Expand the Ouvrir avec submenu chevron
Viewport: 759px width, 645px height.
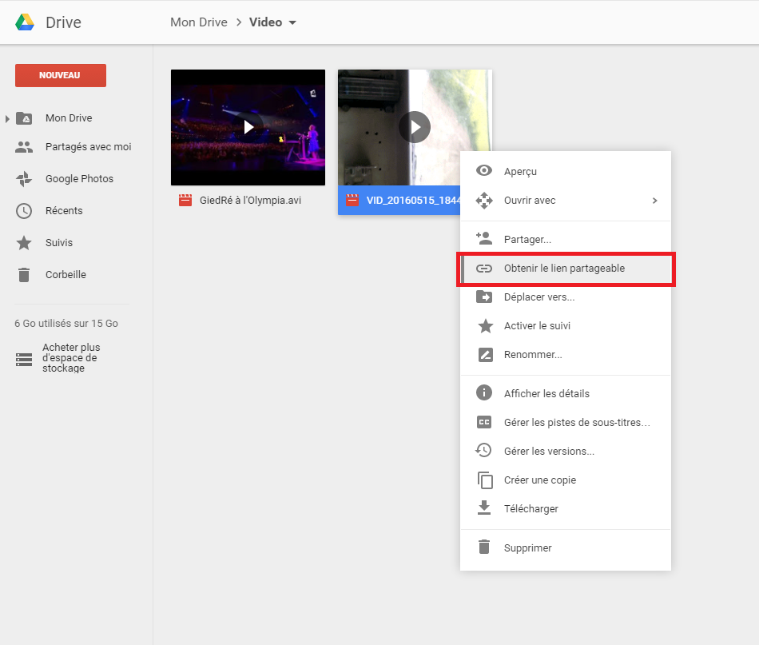click(x=654, y=201)
